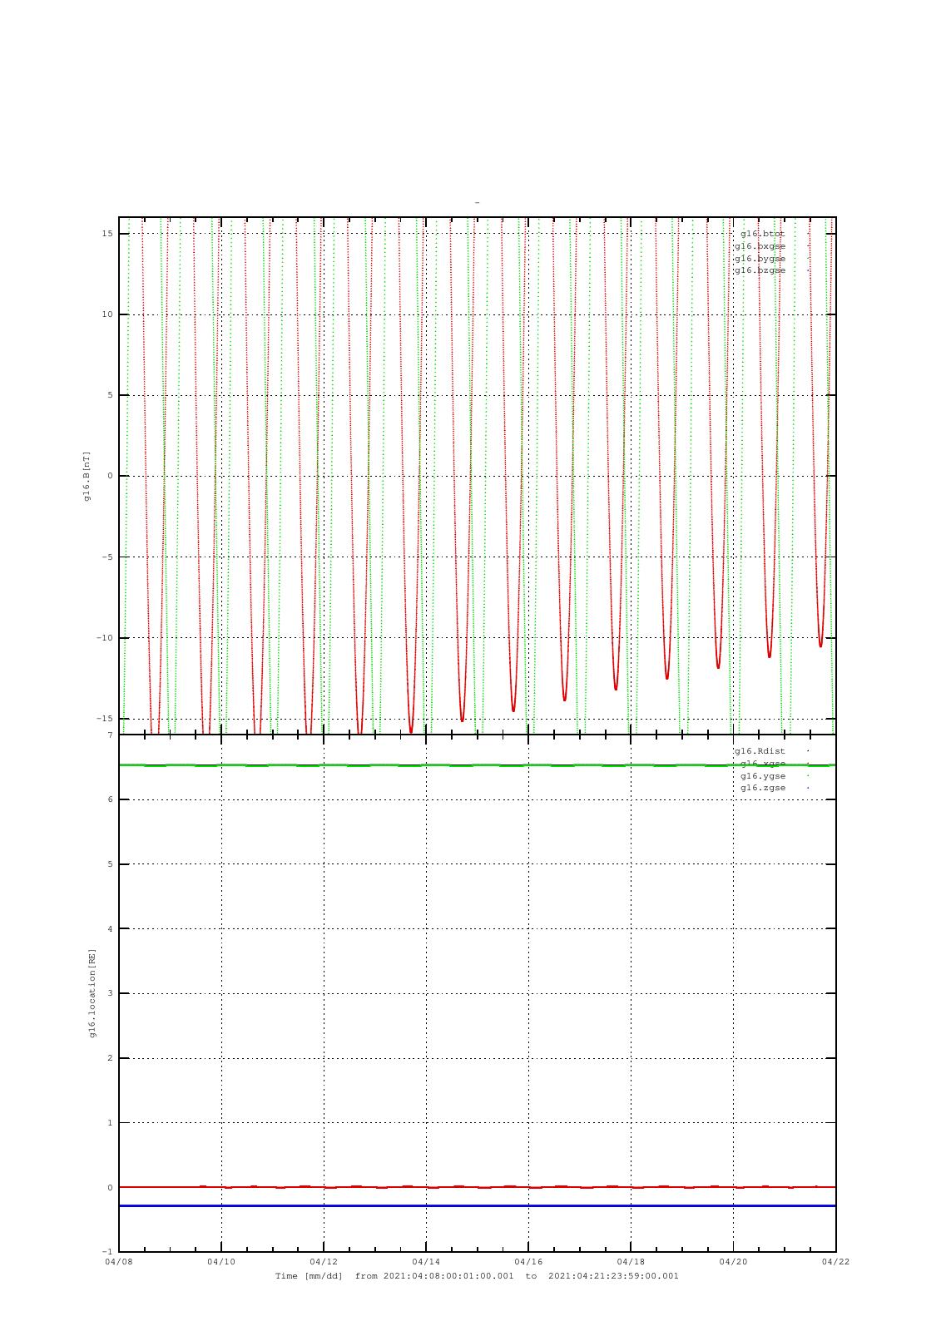
Task: Click the 04/18 date tick label
Action: [631, 1262]
